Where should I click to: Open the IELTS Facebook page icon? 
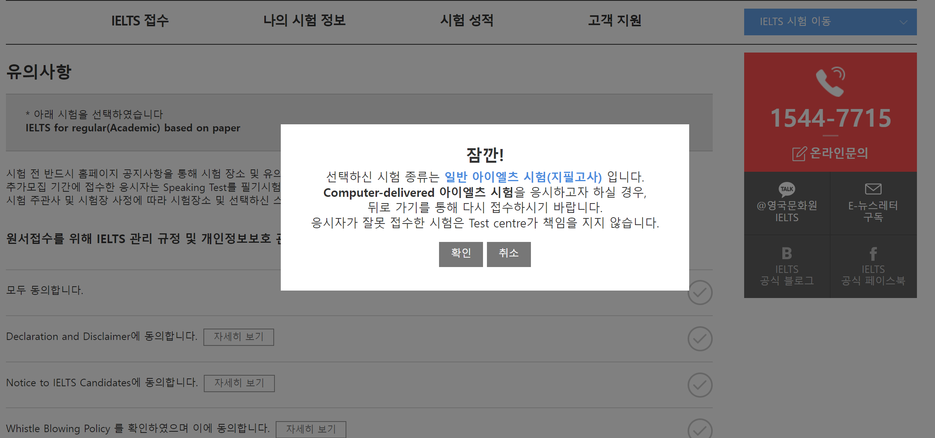pos(873,254)
